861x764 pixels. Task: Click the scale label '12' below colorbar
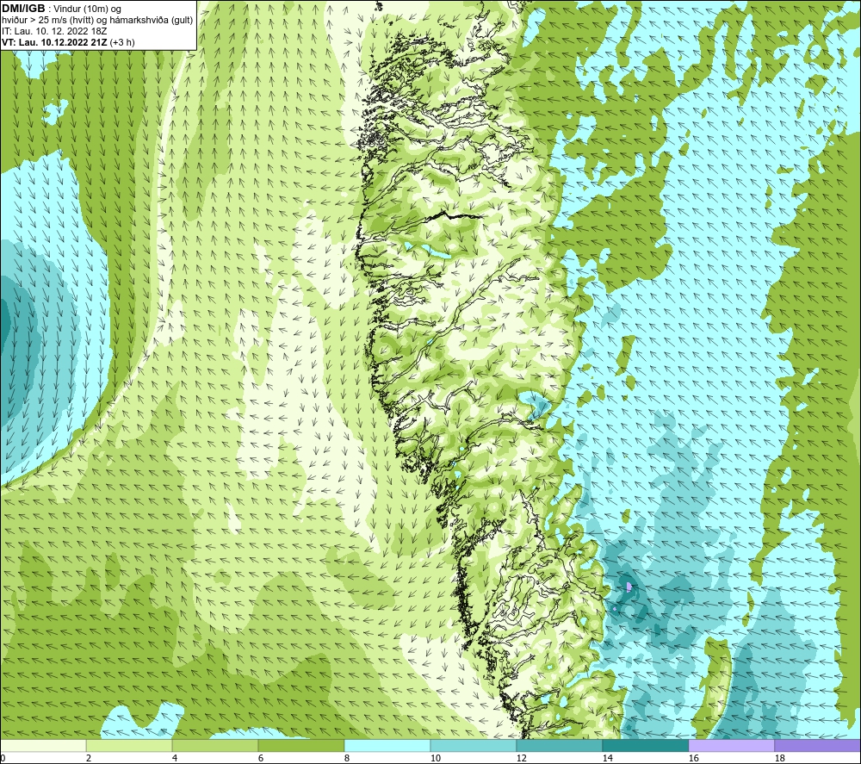521,758
